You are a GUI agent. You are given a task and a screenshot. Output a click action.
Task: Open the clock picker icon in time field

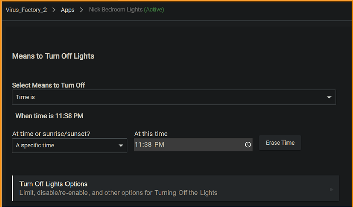coord(248,145)
